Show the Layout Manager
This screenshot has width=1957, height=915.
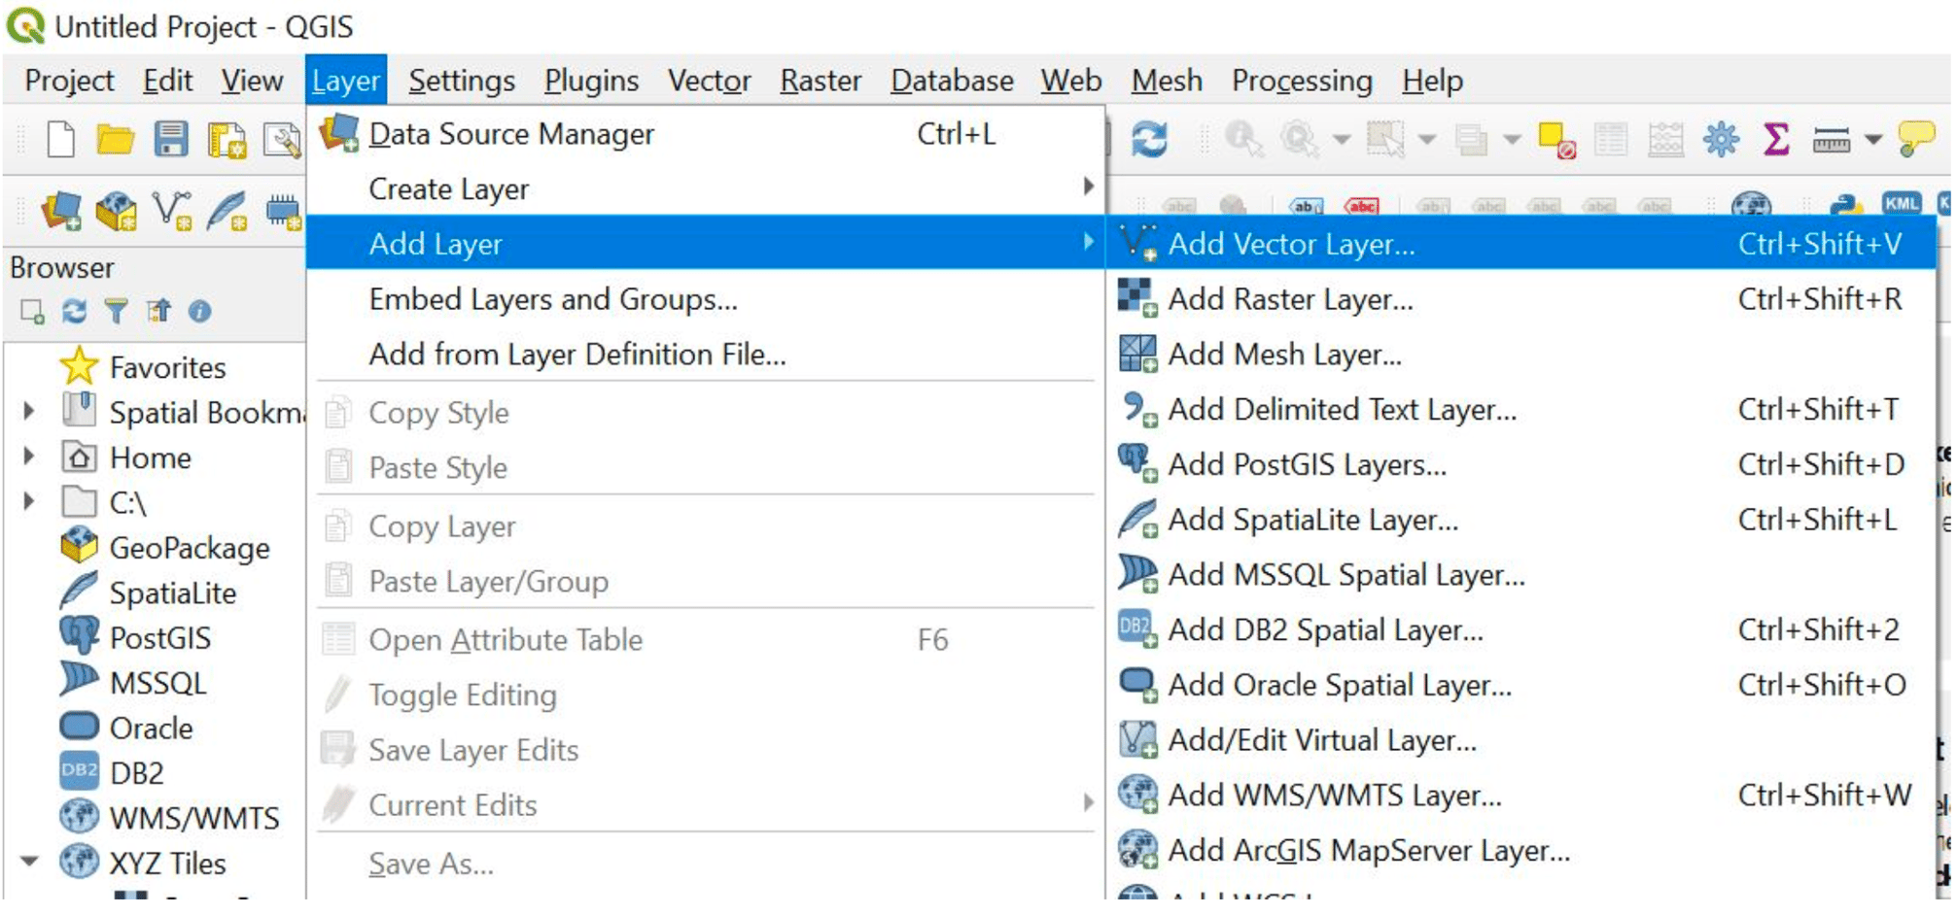click(x=286, y=139)
